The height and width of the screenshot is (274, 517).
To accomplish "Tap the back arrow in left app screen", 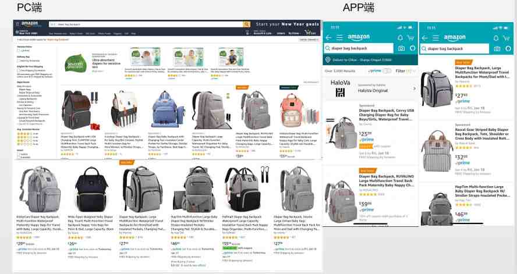I will click(x=328, y=38).
